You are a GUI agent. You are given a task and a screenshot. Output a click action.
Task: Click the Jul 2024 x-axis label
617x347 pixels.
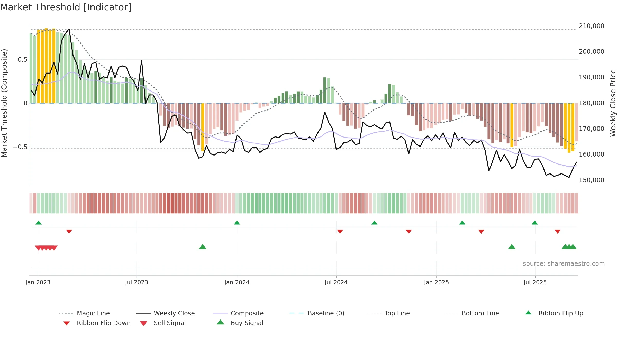336,282
